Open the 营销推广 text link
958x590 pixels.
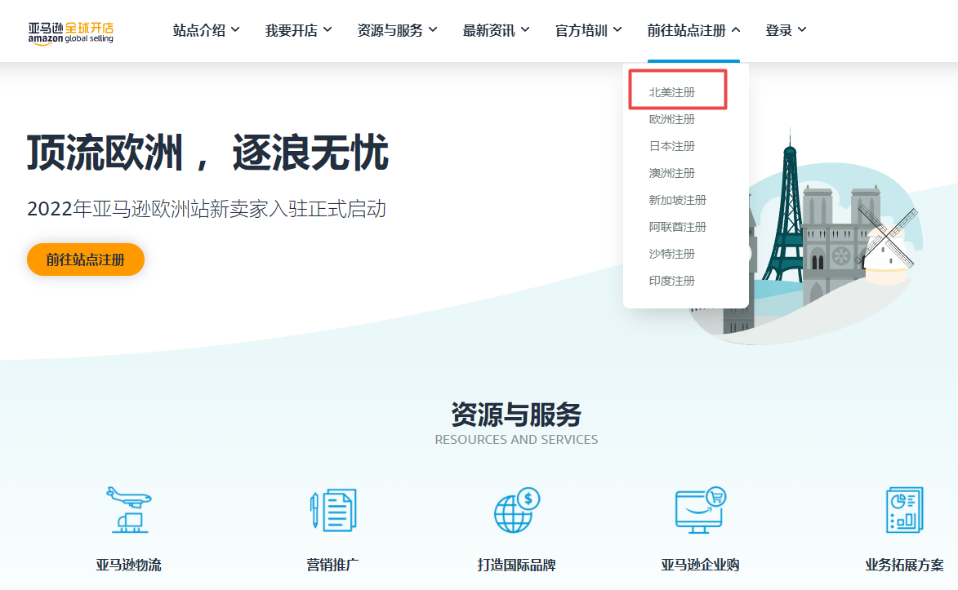[333, 565]
